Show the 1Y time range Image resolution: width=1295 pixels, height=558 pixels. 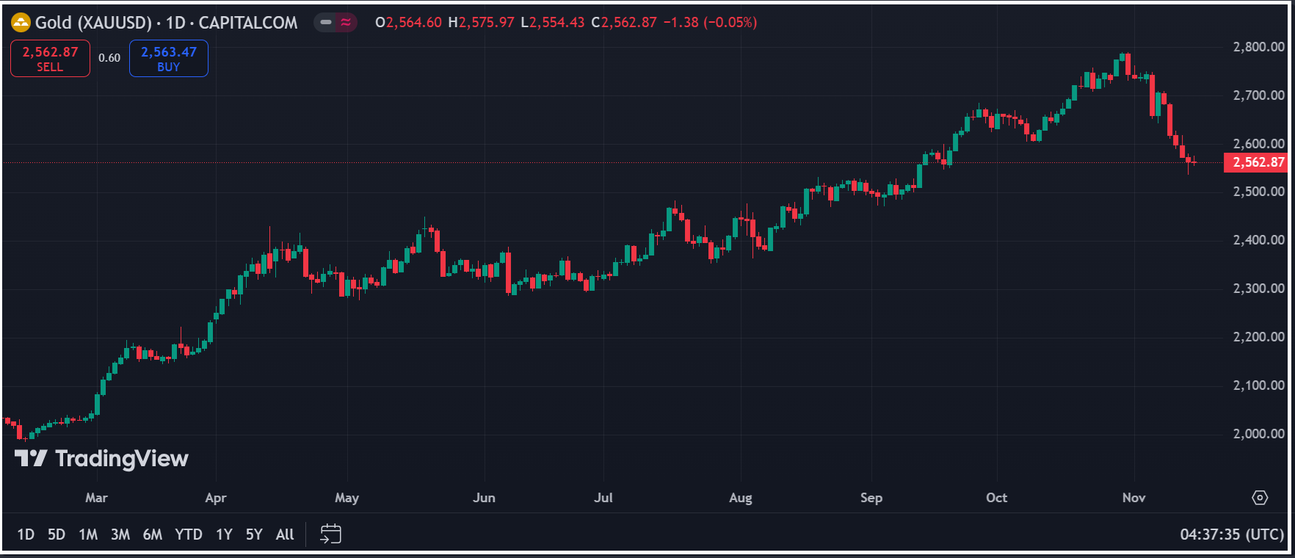[x=224, y=535]
